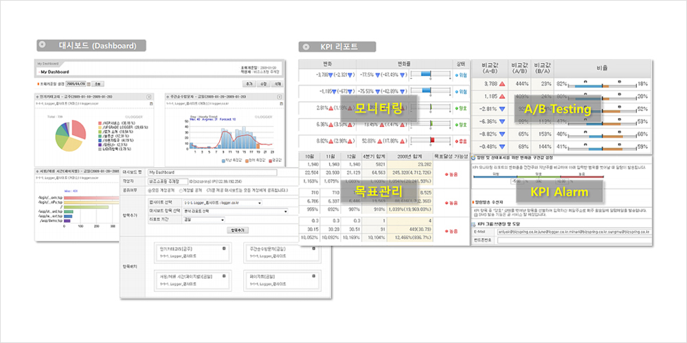Viewport: 687px width, 343px height.
Task: Collapse the 인기카테고리 pie chart panel
Action: 148,97
